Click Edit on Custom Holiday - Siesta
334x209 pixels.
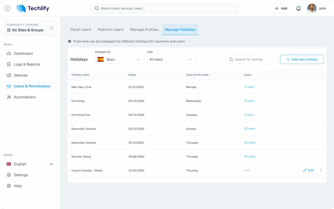tap(308, 170)
